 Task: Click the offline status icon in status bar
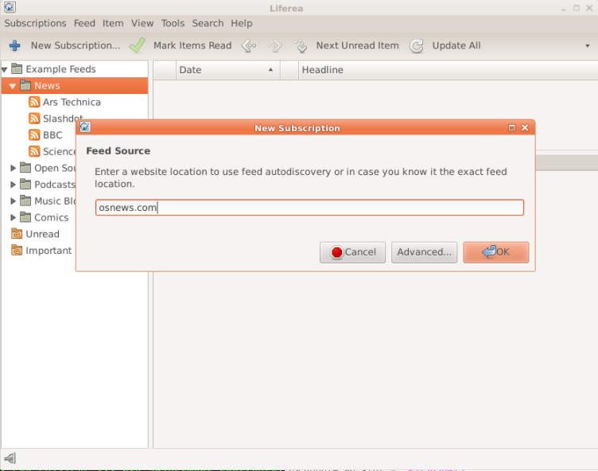click(x=10, y=458)
